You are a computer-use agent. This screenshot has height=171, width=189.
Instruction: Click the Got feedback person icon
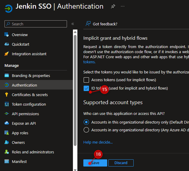[x=88, y=24]
